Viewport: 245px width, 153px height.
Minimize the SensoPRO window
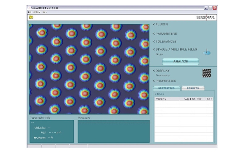206,8
